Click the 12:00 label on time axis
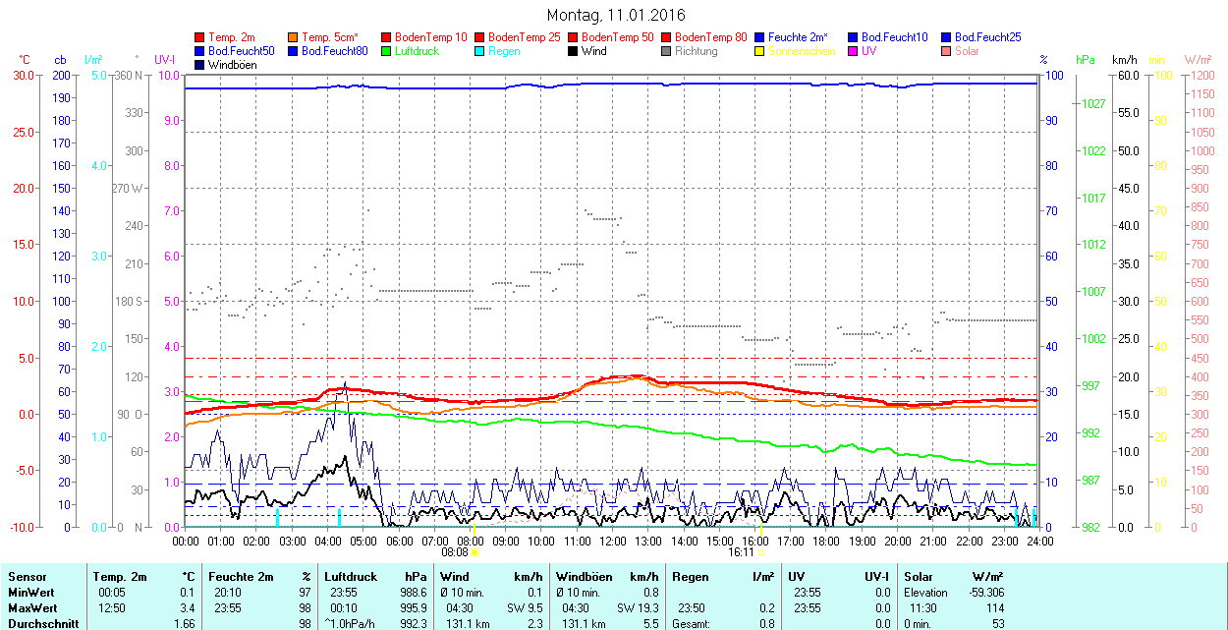This screenshot has height=630, width=1228. (x=612, y=541)
